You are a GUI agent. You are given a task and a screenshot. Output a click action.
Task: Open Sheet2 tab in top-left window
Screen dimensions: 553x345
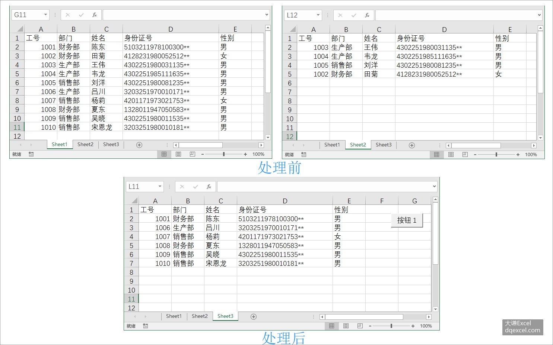[85, 145]
